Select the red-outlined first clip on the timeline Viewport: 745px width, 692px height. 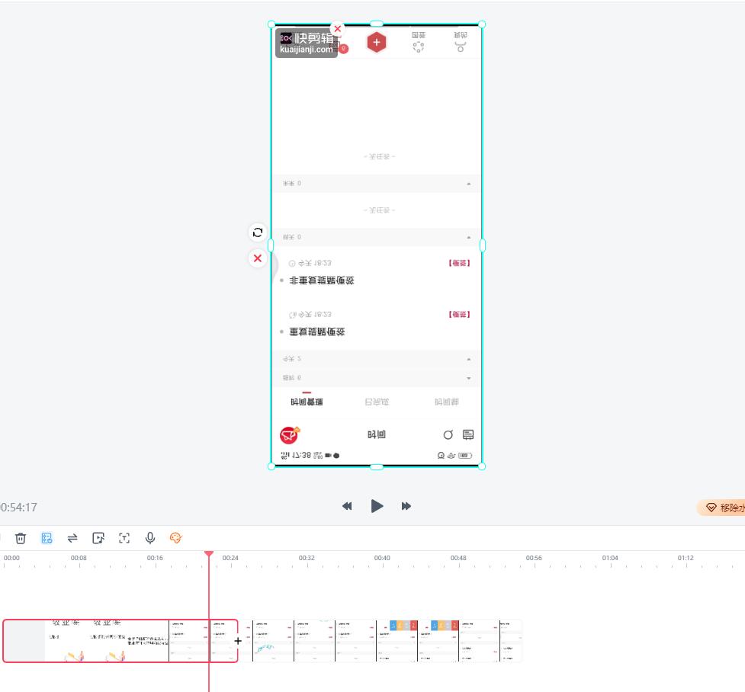(120, 641)
